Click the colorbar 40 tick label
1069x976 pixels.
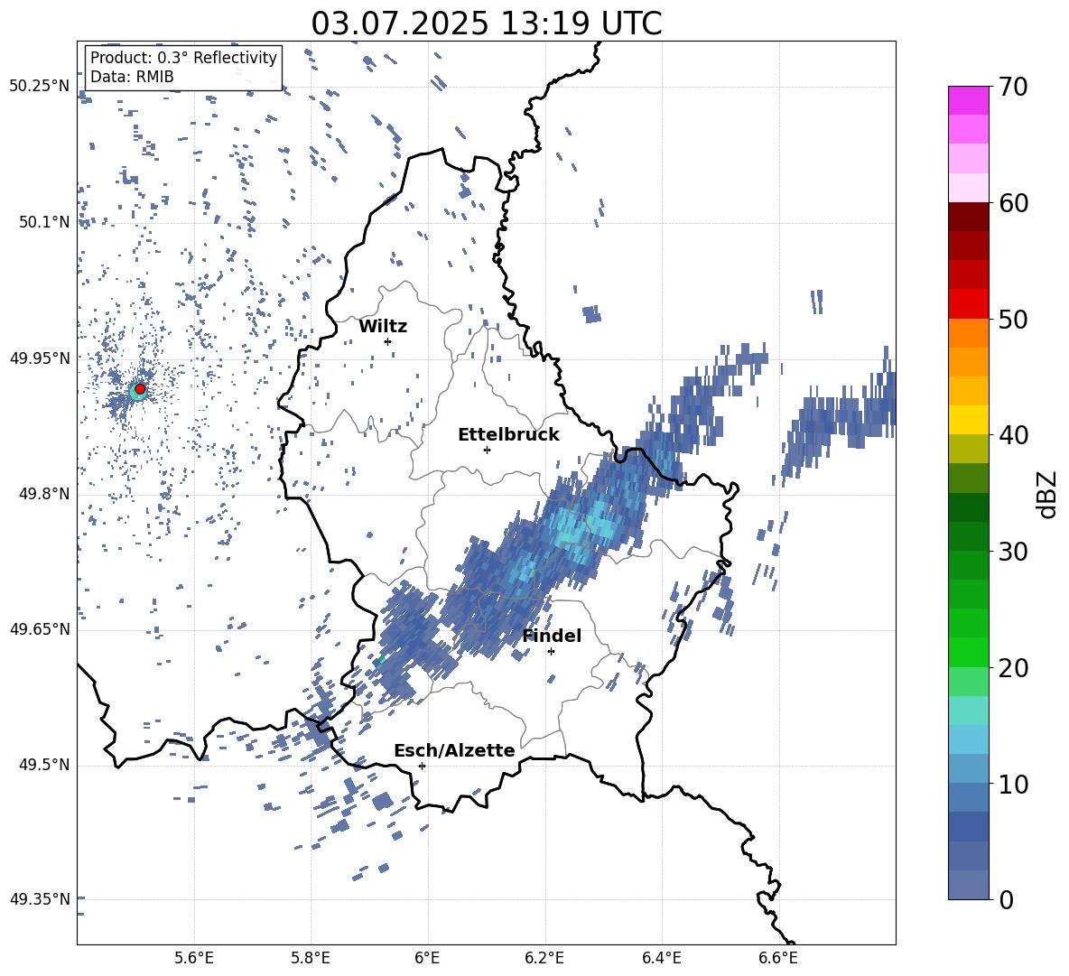point(1013,435)
